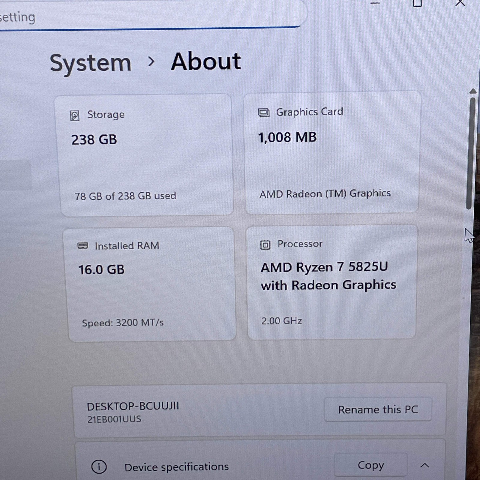Select the '78 GB of 238 GB used' text
The width and height of the screenshot is (480, 480).
125,196
